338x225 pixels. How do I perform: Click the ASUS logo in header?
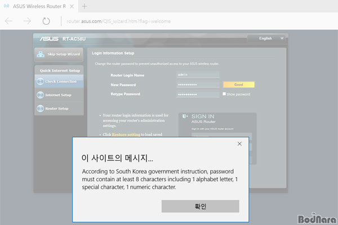click(x=49, y=39)
